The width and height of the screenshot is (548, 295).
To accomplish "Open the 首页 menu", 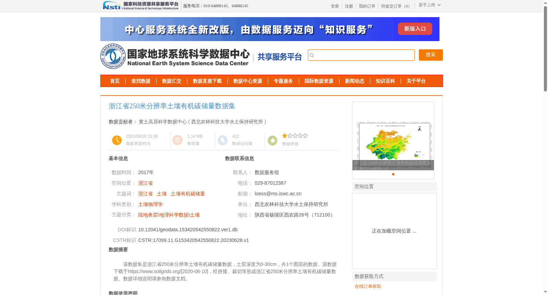I will [115, 81].
